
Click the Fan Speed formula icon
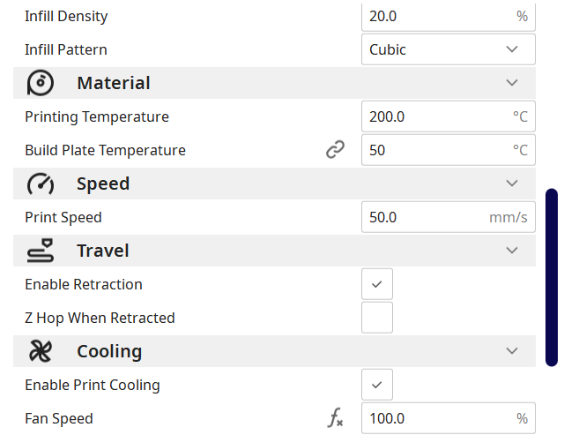(x=335, y=418)
